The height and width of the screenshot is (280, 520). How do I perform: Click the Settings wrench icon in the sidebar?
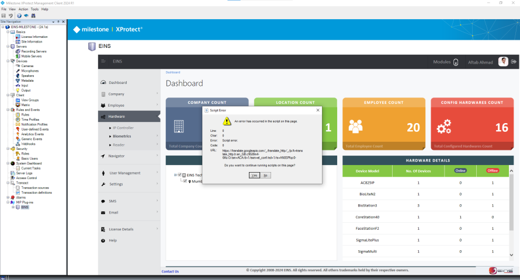[103, 184]
